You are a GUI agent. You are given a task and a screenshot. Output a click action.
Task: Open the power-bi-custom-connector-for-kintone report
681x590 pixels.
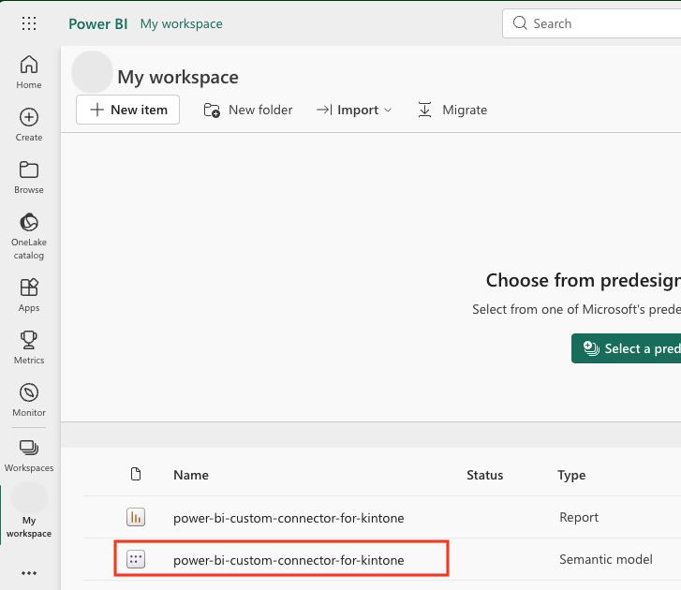point(289,518)
